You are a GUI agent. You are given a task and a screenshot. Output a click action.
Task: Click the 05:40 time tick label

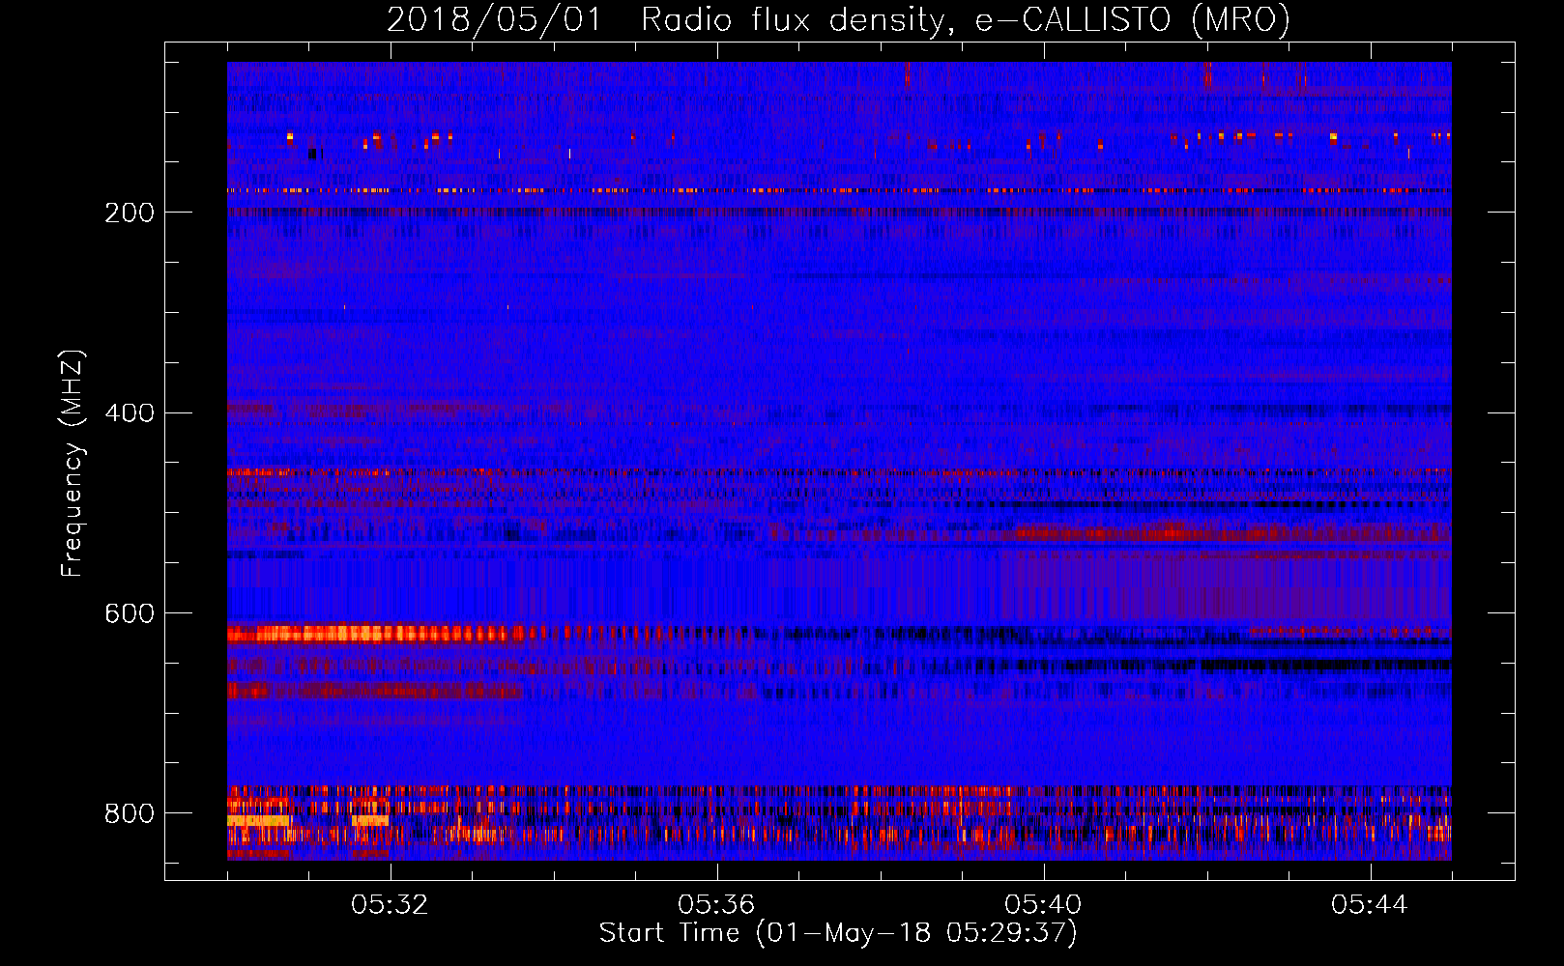click(1043, 905)
